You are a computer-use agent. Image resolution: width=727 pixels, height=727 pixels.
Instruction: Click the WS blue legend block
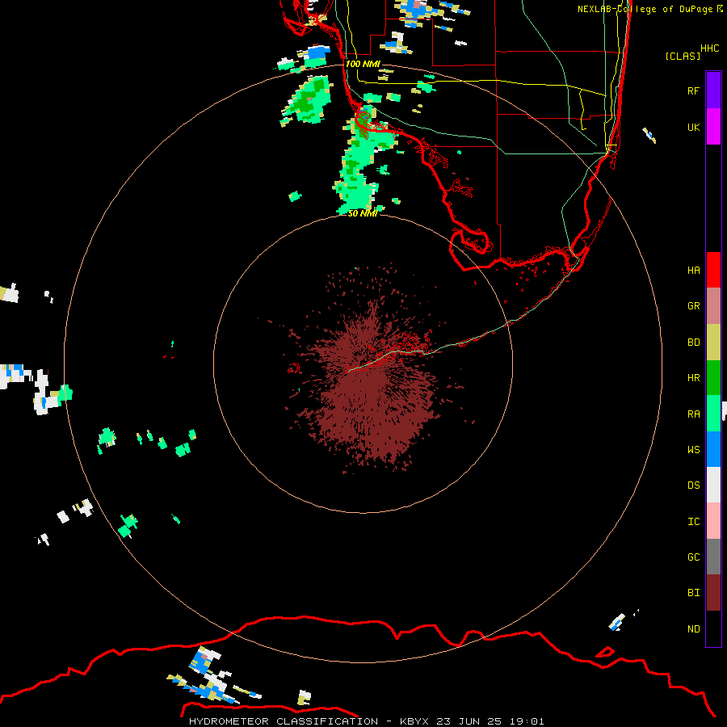pos(713,449)
